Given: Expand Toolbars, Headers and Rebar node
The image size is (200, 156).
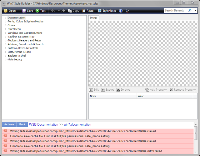Looking at the screenshot, I should pos(5,40).
